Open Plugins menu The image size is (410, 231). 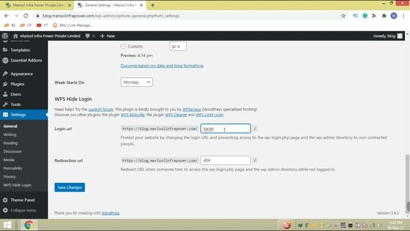tap(17, 84)
